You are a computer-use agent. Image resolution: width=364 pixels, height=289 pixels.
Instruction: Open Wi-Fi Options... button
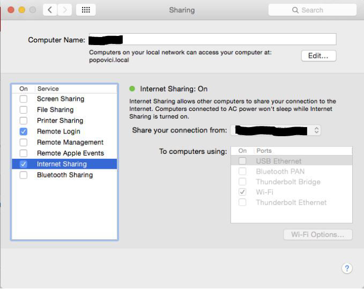click(x=318, y=234)
